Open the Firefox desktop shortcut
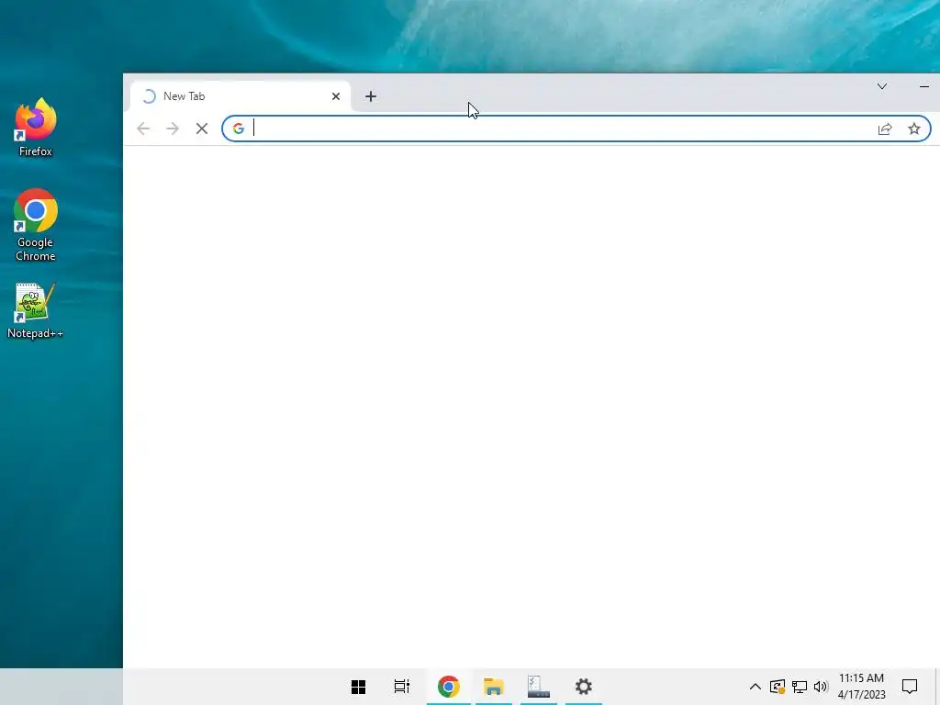This screenshot has height=705, width=940. pyautogui.click(x=36, y=128)
